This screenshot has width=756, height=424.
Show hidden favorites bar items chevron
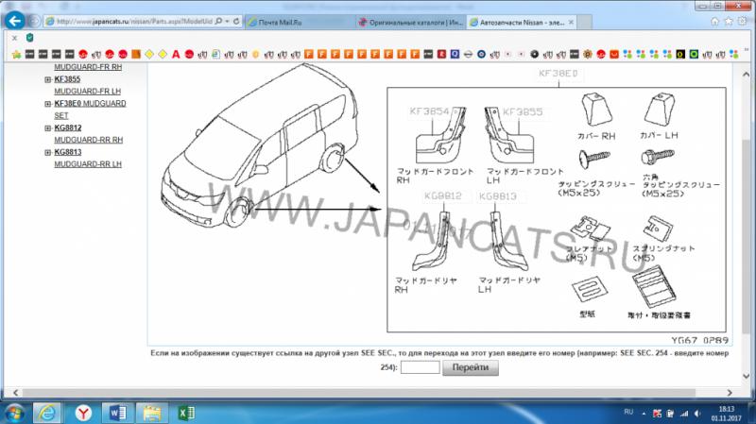coord(747,50)
